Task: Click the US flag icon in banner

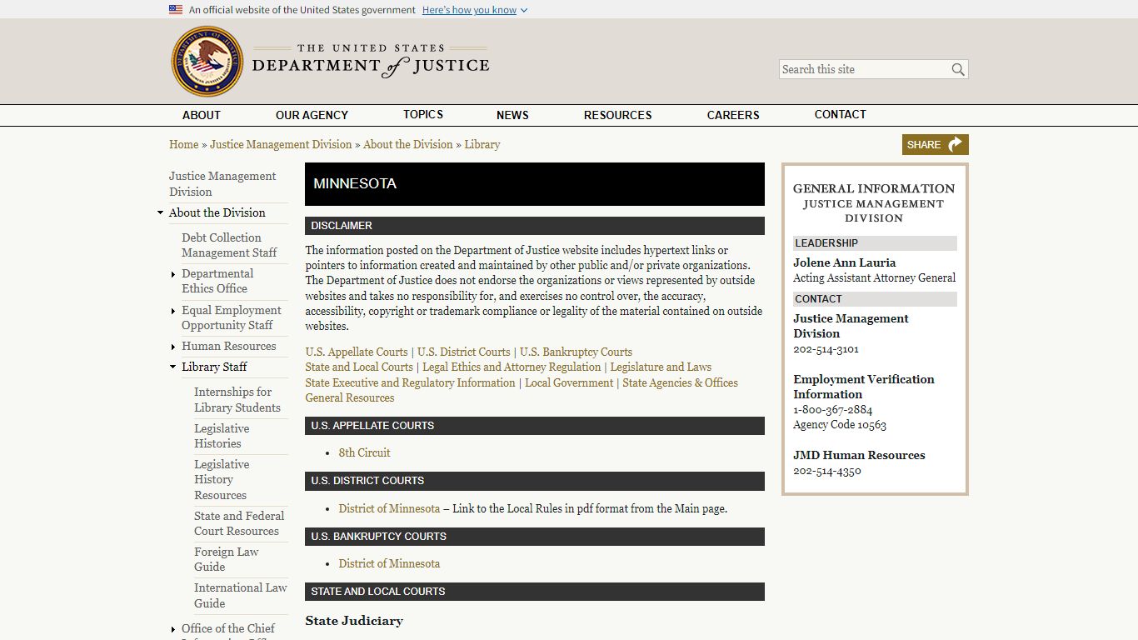Action: point(176,10)
